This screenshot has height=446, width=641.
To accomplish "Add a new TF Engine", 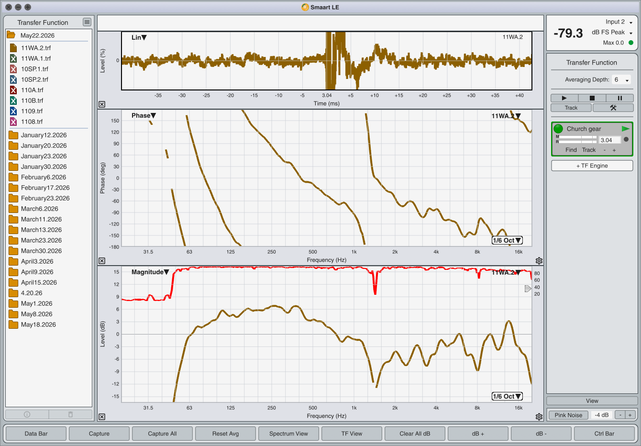I will 592,166.
